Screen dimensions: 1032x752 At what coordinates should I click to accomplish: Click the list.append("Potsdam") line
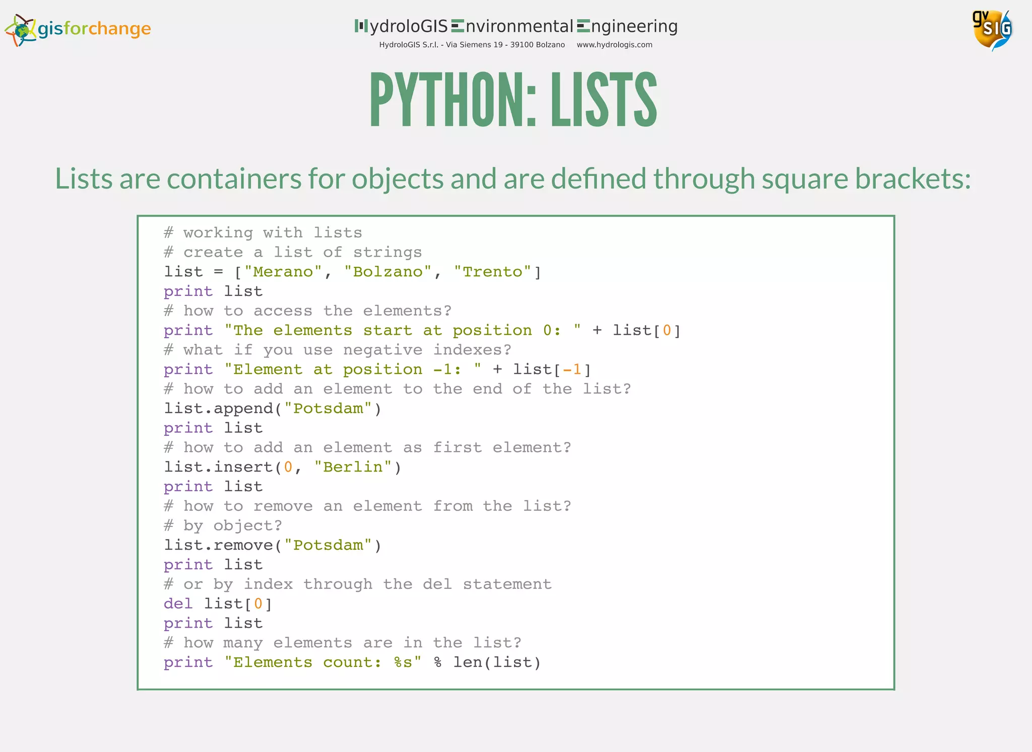(273, 408)
